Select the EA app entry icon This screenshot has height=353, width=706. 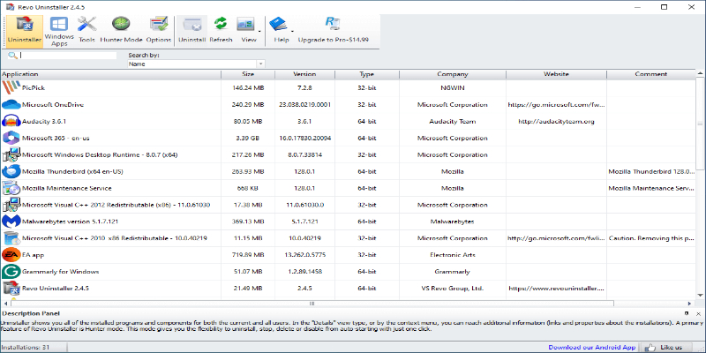11,254
